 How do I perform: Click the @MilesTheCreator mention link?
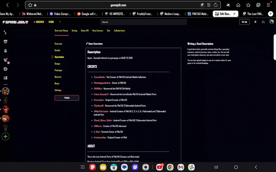click(x=101, y=111)
